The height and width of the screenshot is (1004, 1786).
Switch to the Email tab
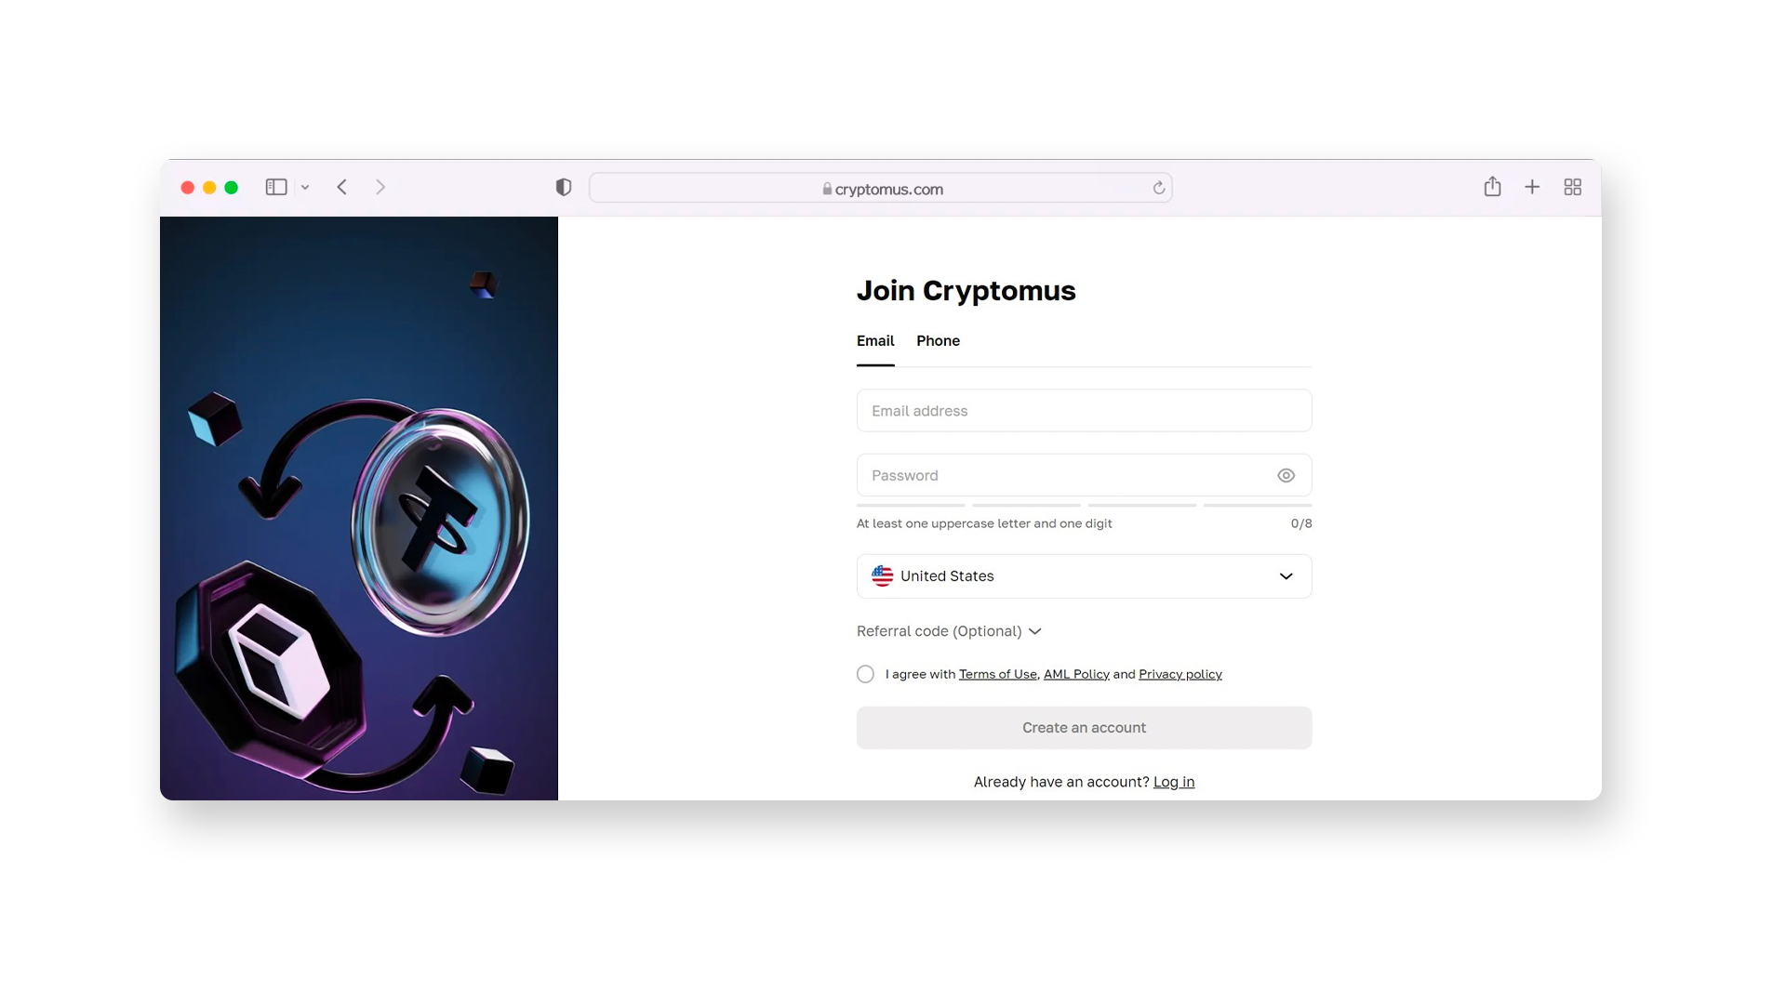875,341
